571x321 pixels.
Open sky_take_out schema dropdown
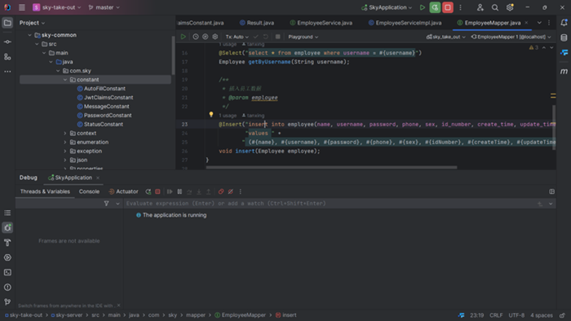coord(445,37)
